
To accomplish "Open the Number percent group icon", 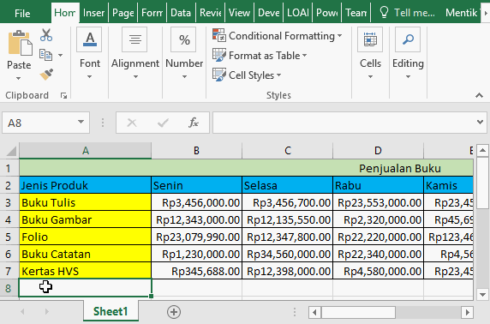I will pyautogui.click(x=183, y=39).
